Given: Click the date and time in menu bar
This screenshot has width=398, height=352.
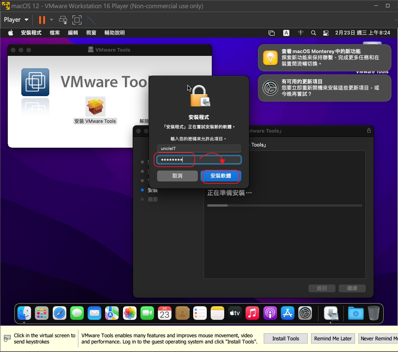Looking at the screenshot, I should (362, 33).
